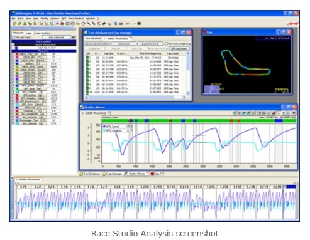Enable the view only enabled laps checkbox
The width and height of the screenshot is (310, 240).
pyautogui.click(x=167, y=44)
